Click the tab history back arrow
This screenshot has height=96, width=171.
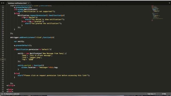2,3
